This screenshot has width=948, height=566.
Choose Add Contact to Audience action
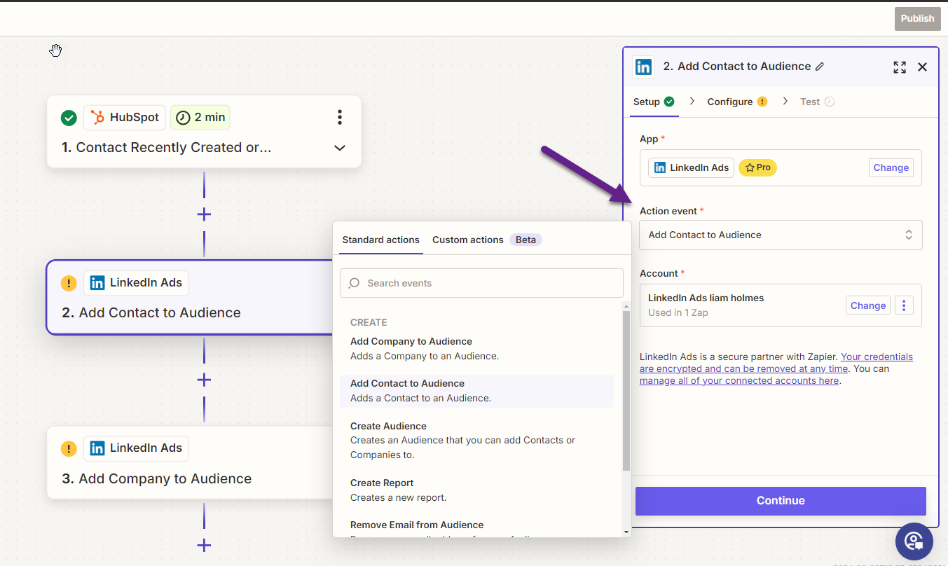coord(476,391)
